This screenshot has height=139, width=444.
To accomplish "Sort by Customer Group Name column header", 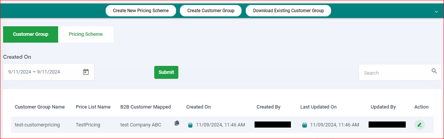I will click(40, 107).
